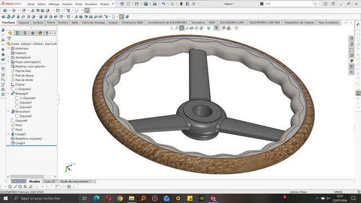The width and height of the screenshot is (361, 203).
Task: Select Plan de face in the tree
Action: (23, 71)
